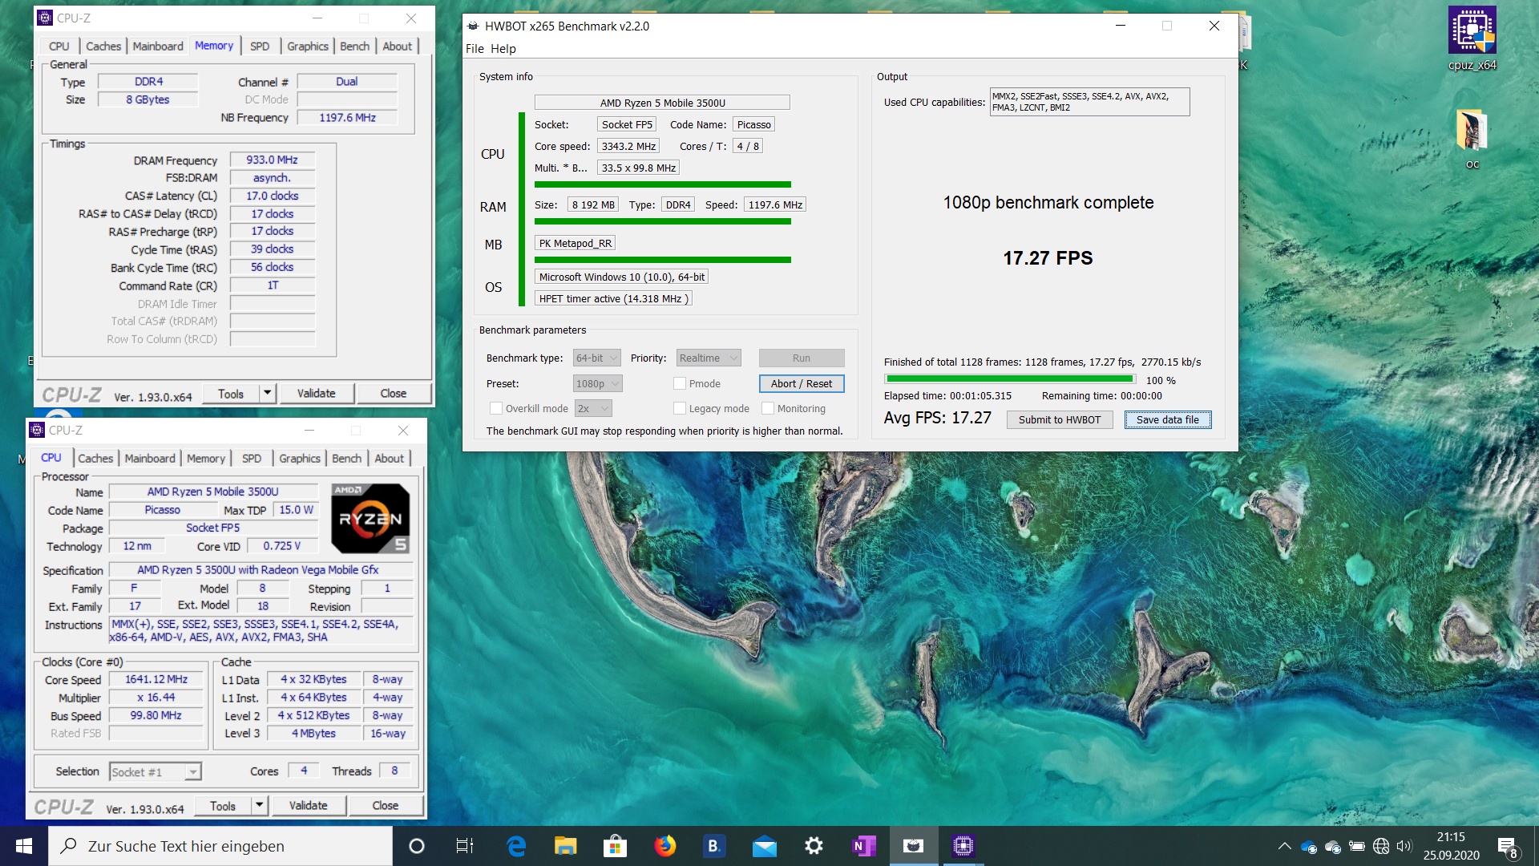Click Core Speed value 1641.12 MHz
Screen dimensions: 1539x866
(x=156, y=679)
